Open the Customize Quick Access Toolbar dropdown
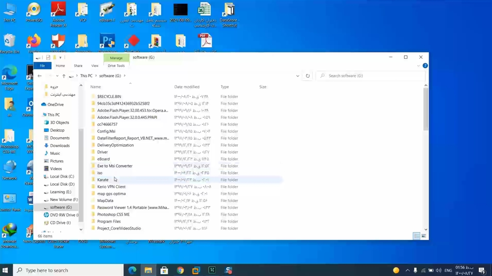 pos(60,58)
